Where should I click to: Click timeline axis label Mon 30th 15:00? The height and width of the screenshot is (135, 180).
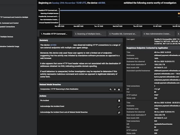click(78, 26)
